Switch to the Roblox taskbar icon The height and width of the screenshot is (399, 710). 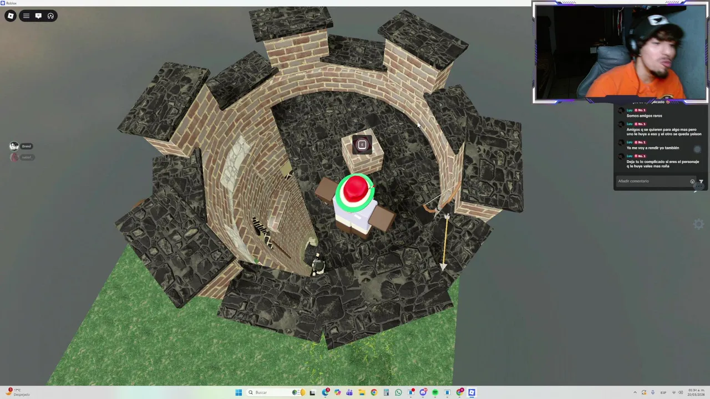(x=471, y=392)
